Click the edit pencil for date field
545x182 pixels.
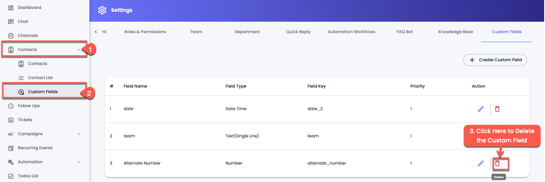click(481, 109)
